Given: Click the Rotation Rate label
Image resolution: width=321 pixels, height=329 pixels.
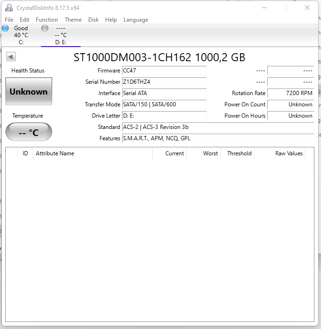Looking at the screenshot, I should [249, 93].
